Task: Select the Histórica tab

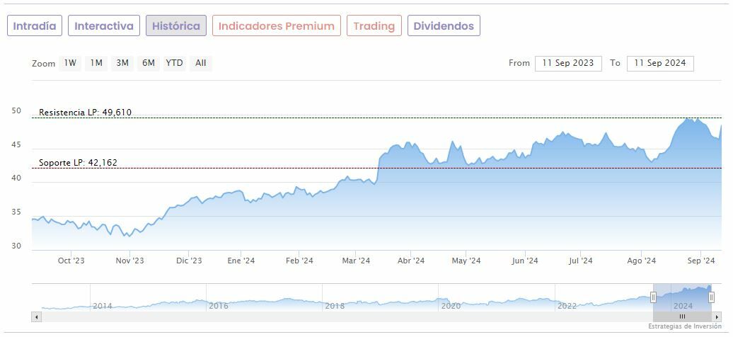Action: [x=176, y=26]
